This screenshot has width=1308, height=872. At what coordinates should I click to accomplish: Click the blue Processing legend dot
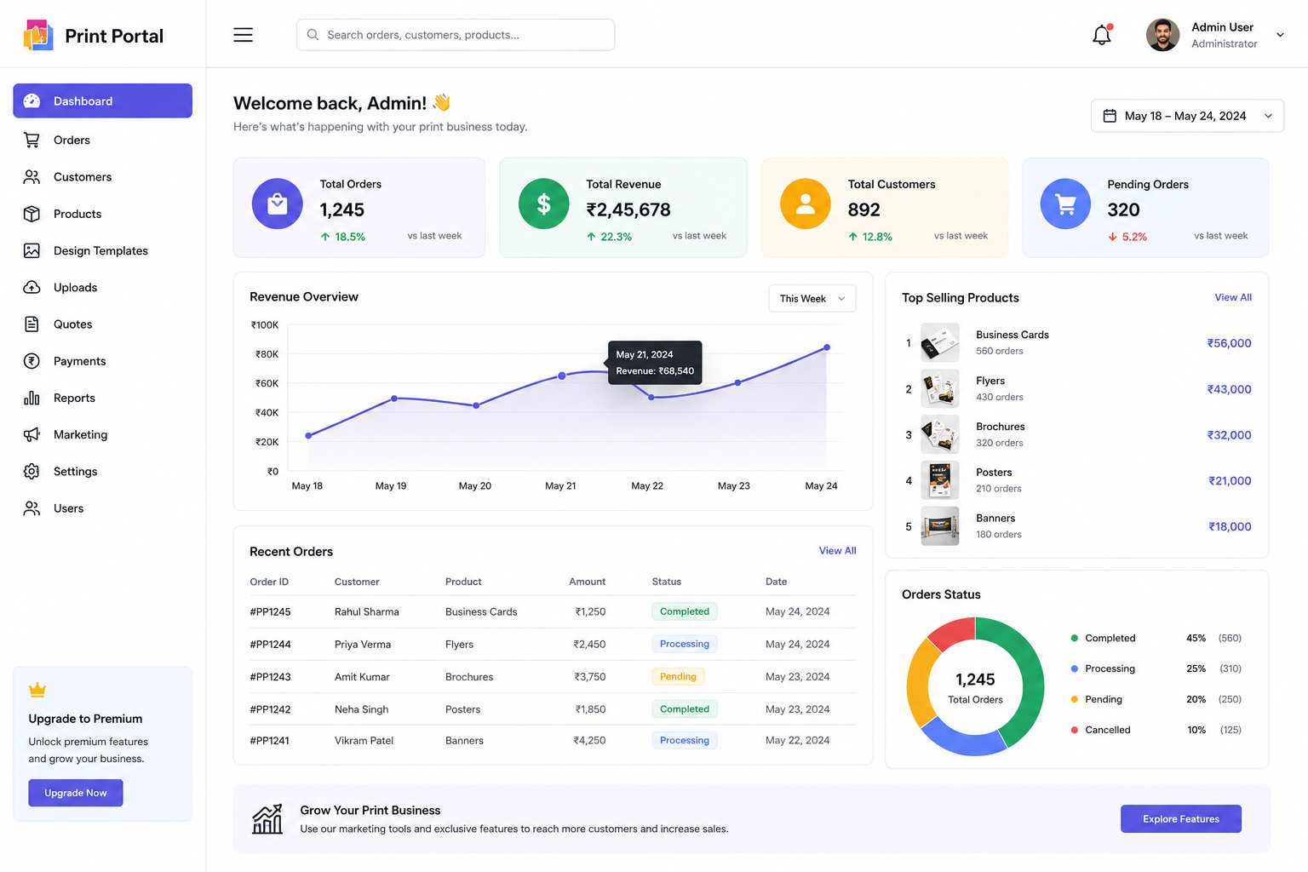[1075, 668]
